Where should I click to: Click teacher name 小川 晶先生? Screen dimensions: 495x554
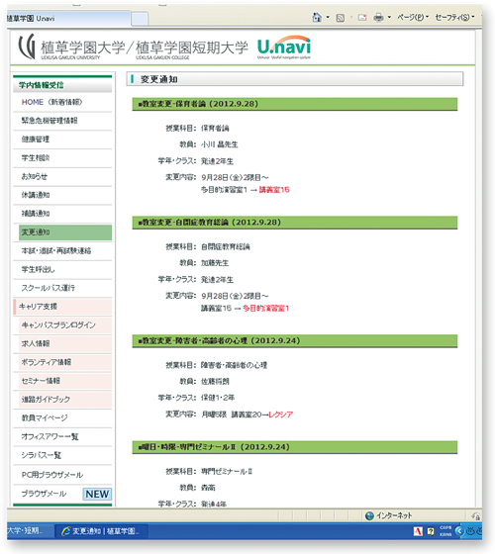pyautogui.click(x=220, y=144)
